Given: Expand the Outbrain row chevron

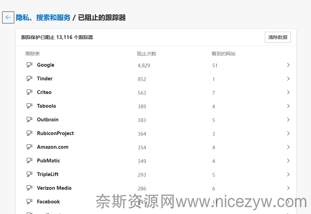Looking at the screenshot, I should [x=288, y=120].
